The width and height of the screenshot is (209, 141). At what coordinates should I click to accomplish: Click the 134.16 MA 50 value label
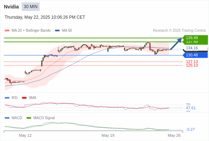click(x=192, y=48)
